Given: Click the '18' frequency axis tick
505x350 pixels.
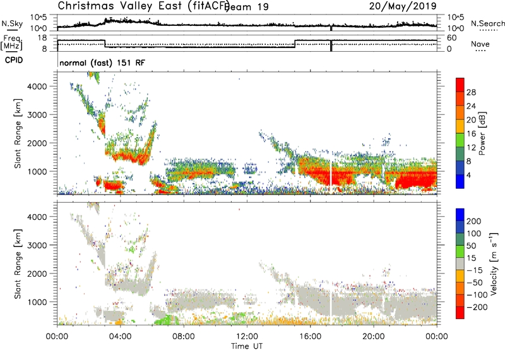Looking at the screenshot, I should point(42,38).
